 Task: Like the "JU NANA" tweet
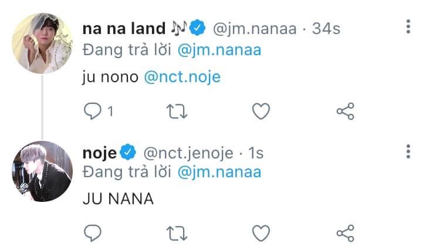pos(260,234)
